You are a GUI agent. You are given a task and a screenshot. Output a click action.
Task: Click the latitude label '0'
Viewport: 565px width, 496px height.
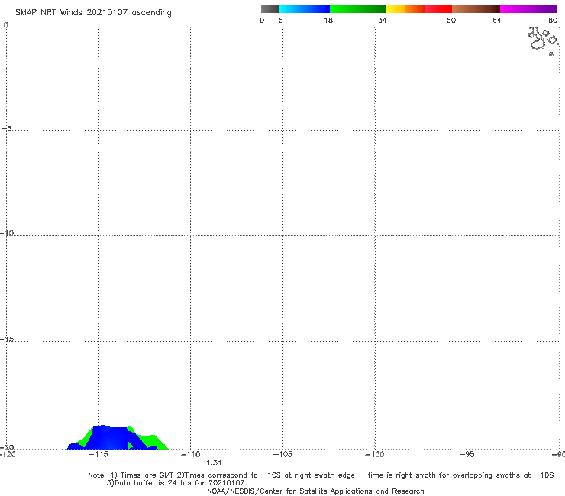pos(6,25)
